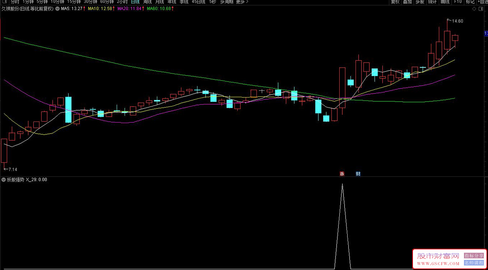Select the 日线 daily chart tab
Screen dimensions: 488x270
pyautogui.click(x=135, y=2)
